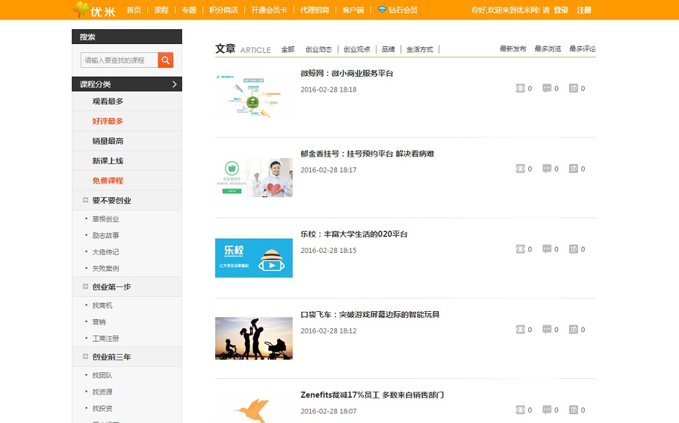Screen dimensions: 679x423
Task: Open article title 郁金香挂号：挂号预约平台
Action: tap(367, 154)
